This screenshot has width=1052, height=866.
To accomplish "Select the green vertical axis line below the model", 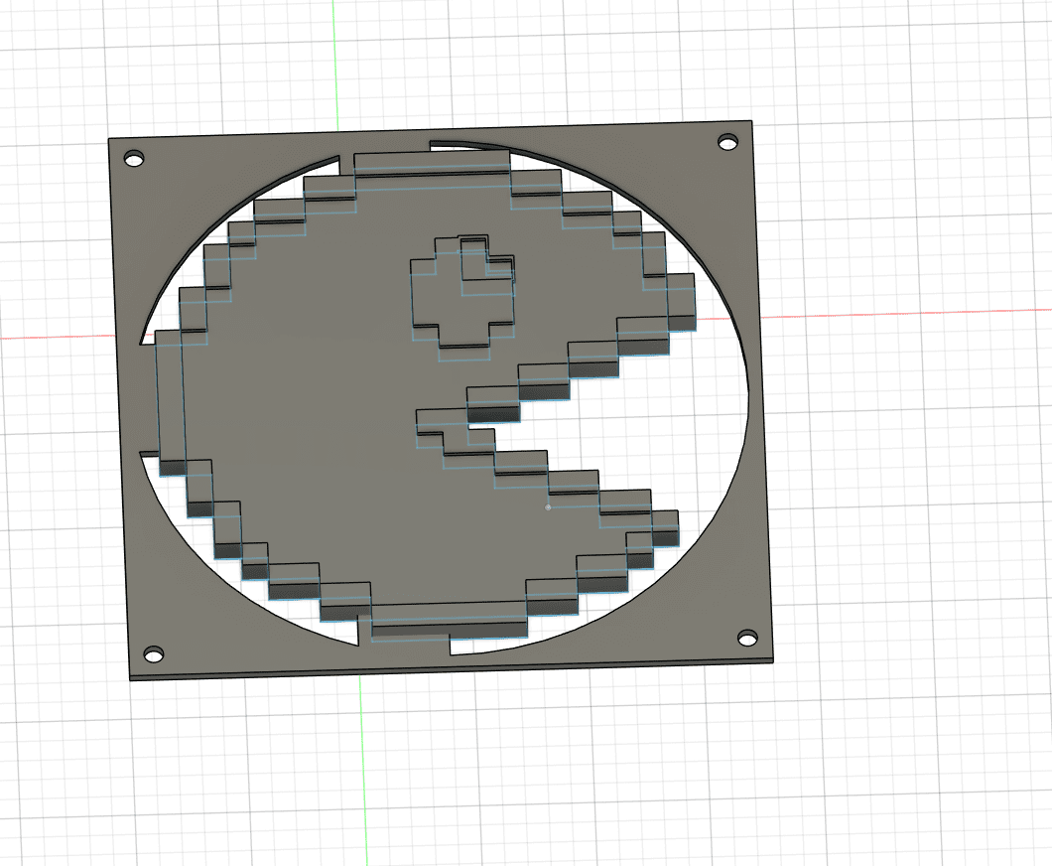I will point(363,771).
